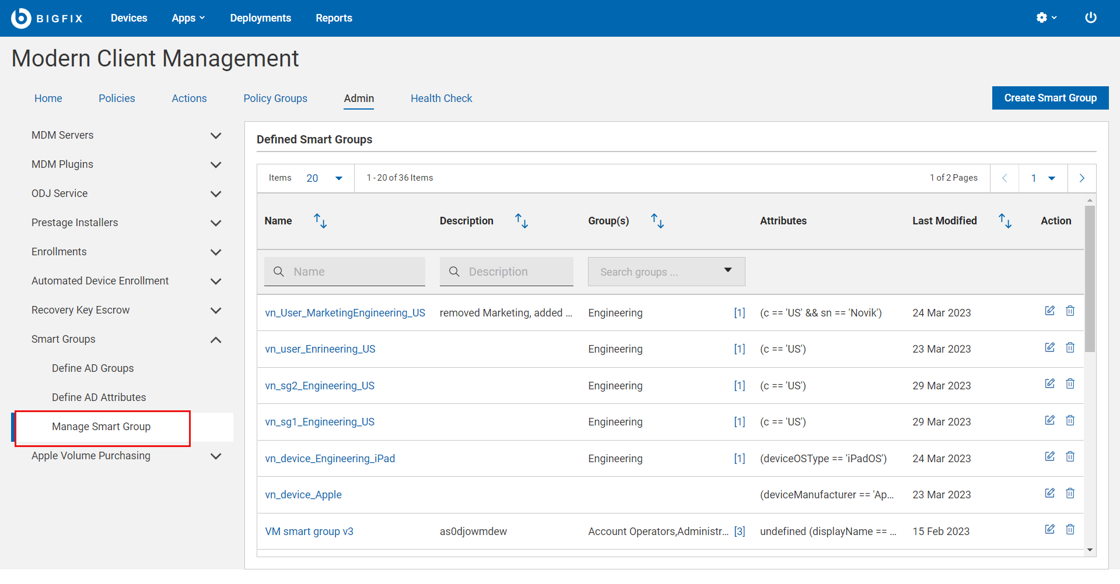The width and height of the screenshot is (1120, 584).
Task: Click edit icon for vn_User_MarketingEngineering_US
Action: pyautogui.click(x=1049, y=311)
